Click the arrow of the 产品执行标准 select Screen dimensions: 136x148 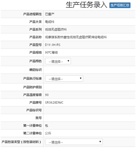80,78
